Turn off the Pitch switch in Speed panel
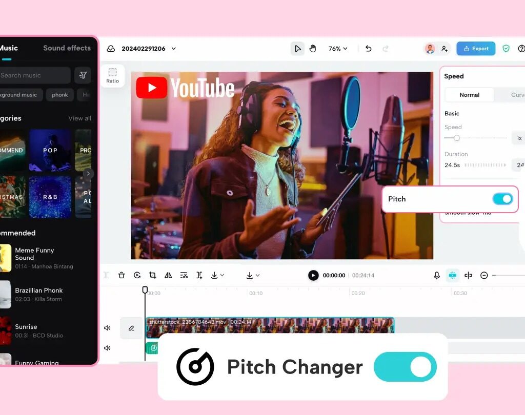 pyautogui.click(x=502, y=199)
